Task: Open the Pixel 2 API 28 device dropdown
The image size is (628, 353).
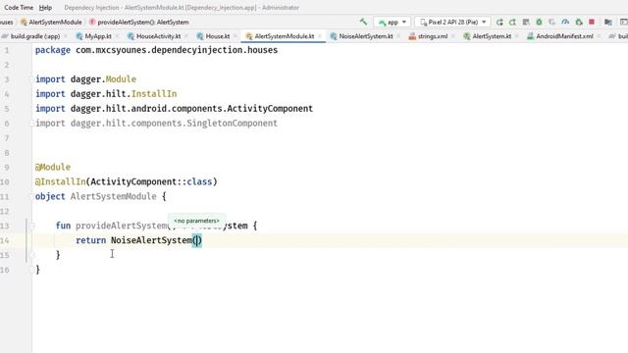Action: pos(452,22)
